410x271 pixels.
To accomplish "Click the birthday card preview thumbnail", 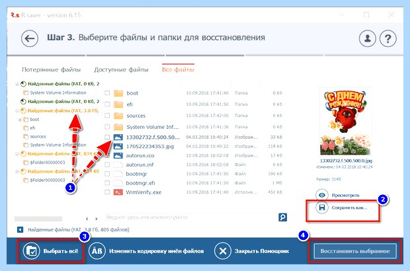I will [x=345, y=122].
